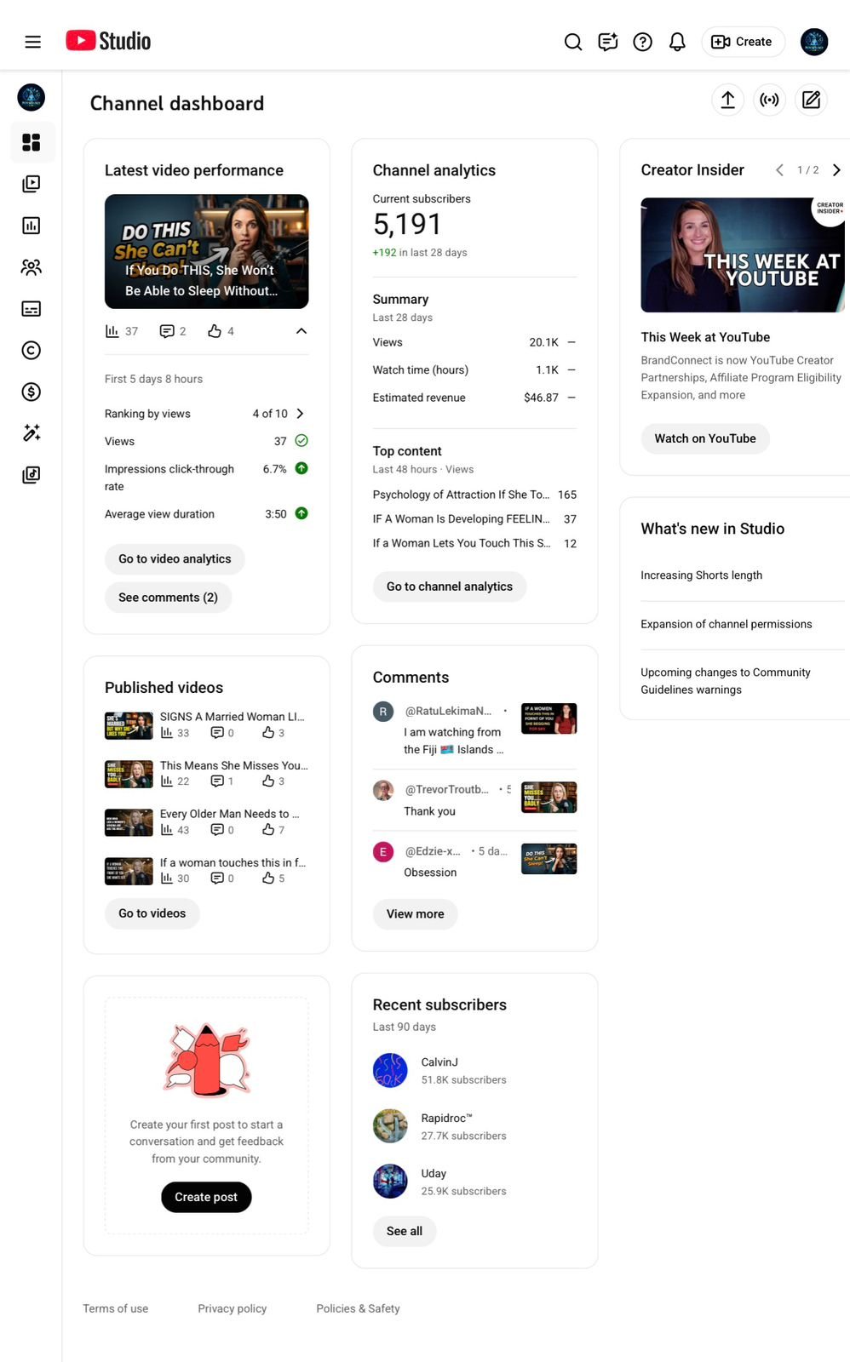Open the search magnifier in header
This screenshot has width=850, height=1362.
point(573,42)
